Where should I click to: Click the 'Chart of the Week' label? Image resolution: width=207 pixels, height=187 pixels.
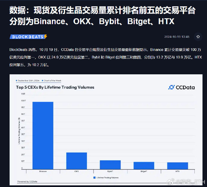[x=52, y=81]
